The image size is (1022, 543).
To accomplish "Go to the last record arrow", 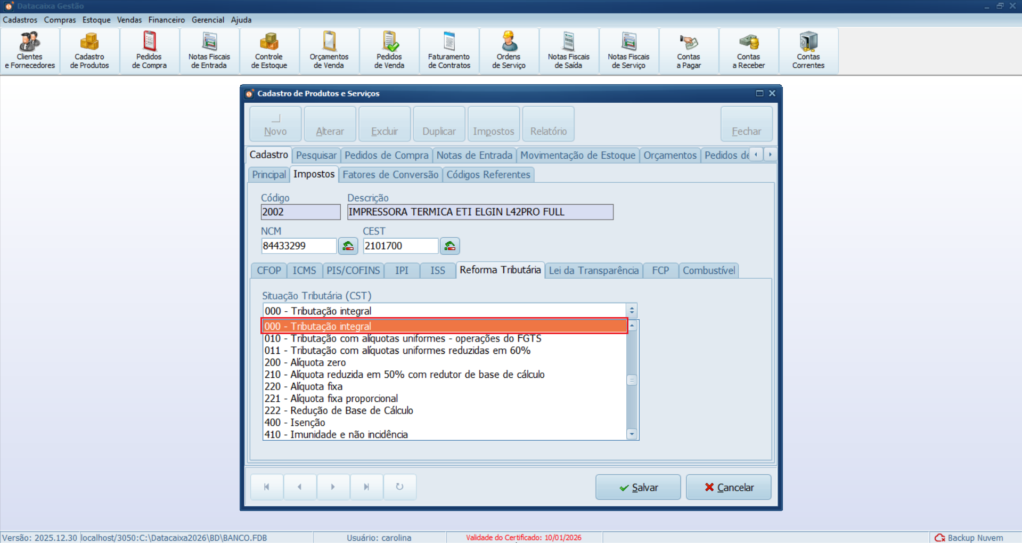I will tap(366, 487).
